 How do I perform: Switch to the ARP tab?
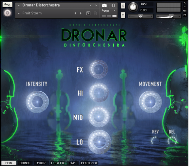tap(72, 163)
